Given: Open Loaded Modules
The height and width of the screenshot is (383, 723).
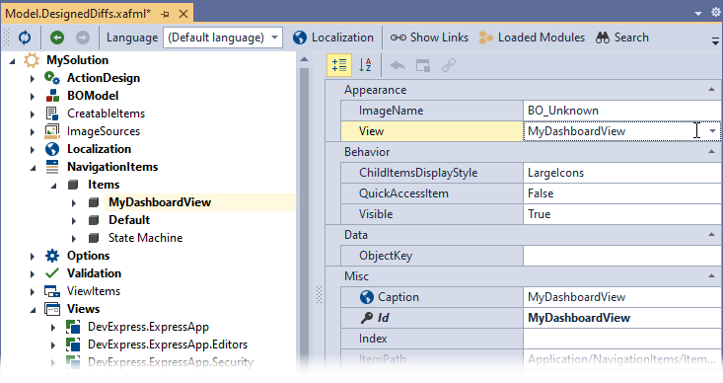Looking at the screenshot, I should [x=532, y=38].
